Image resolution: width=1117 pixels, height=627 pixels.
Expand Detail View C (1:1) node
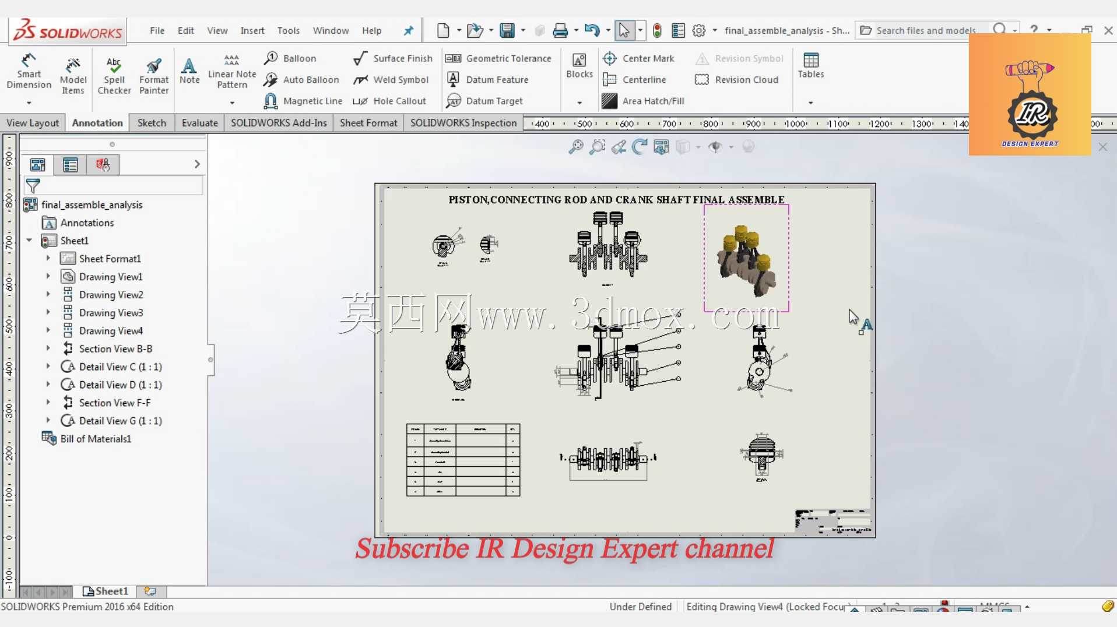48,367
